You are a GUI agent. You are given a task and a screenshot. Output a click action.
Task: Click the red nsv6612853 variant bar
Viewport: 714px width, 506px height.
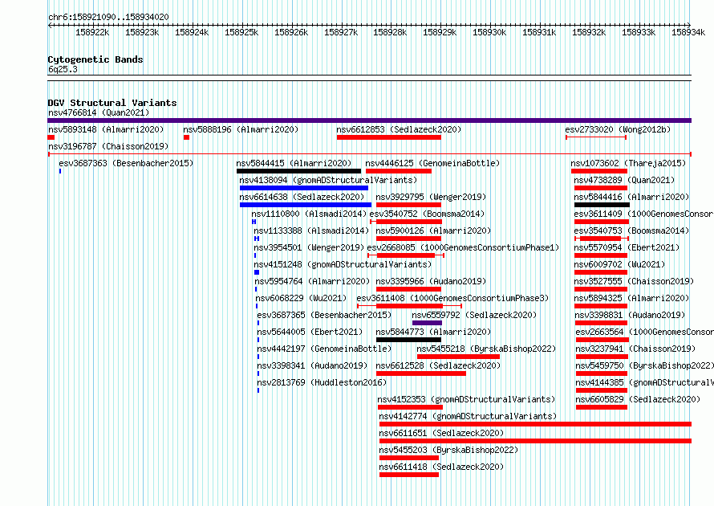[389, 137]
